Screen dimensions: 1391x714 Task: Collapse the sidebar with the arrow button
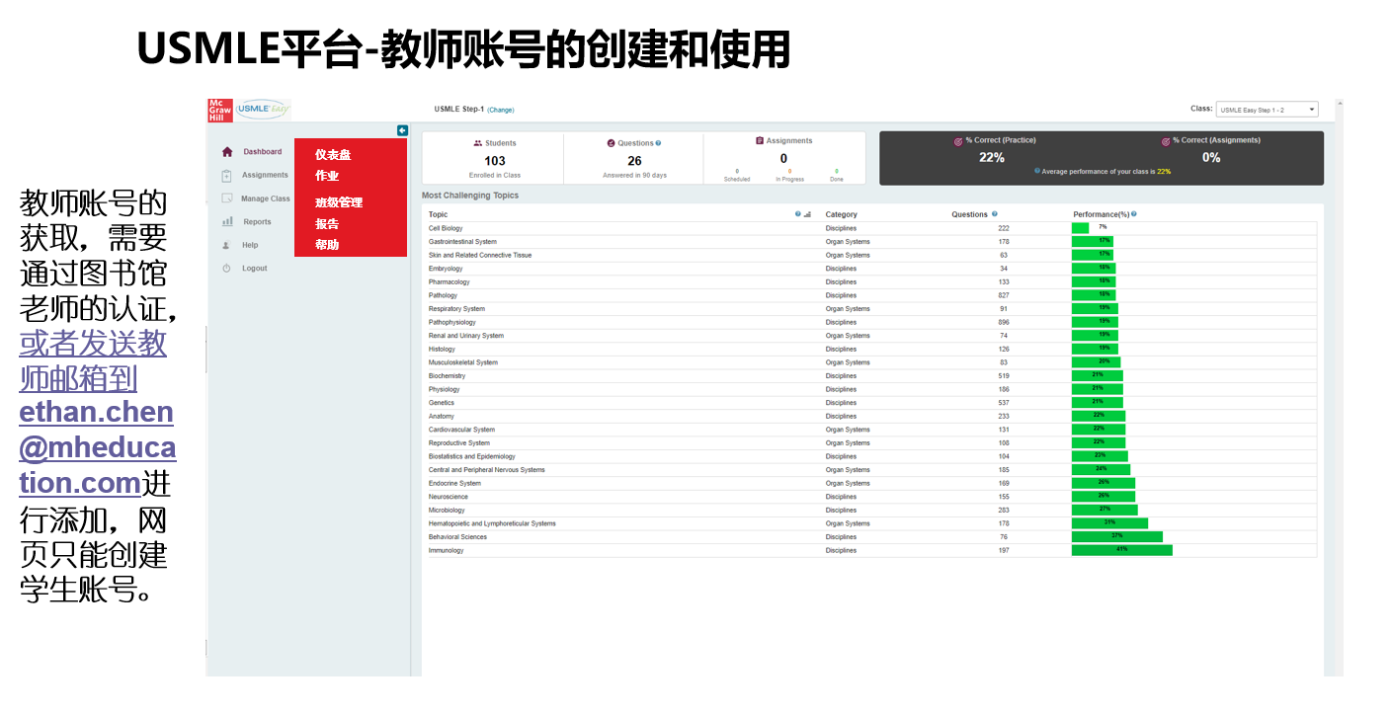[x=402, y=130]
